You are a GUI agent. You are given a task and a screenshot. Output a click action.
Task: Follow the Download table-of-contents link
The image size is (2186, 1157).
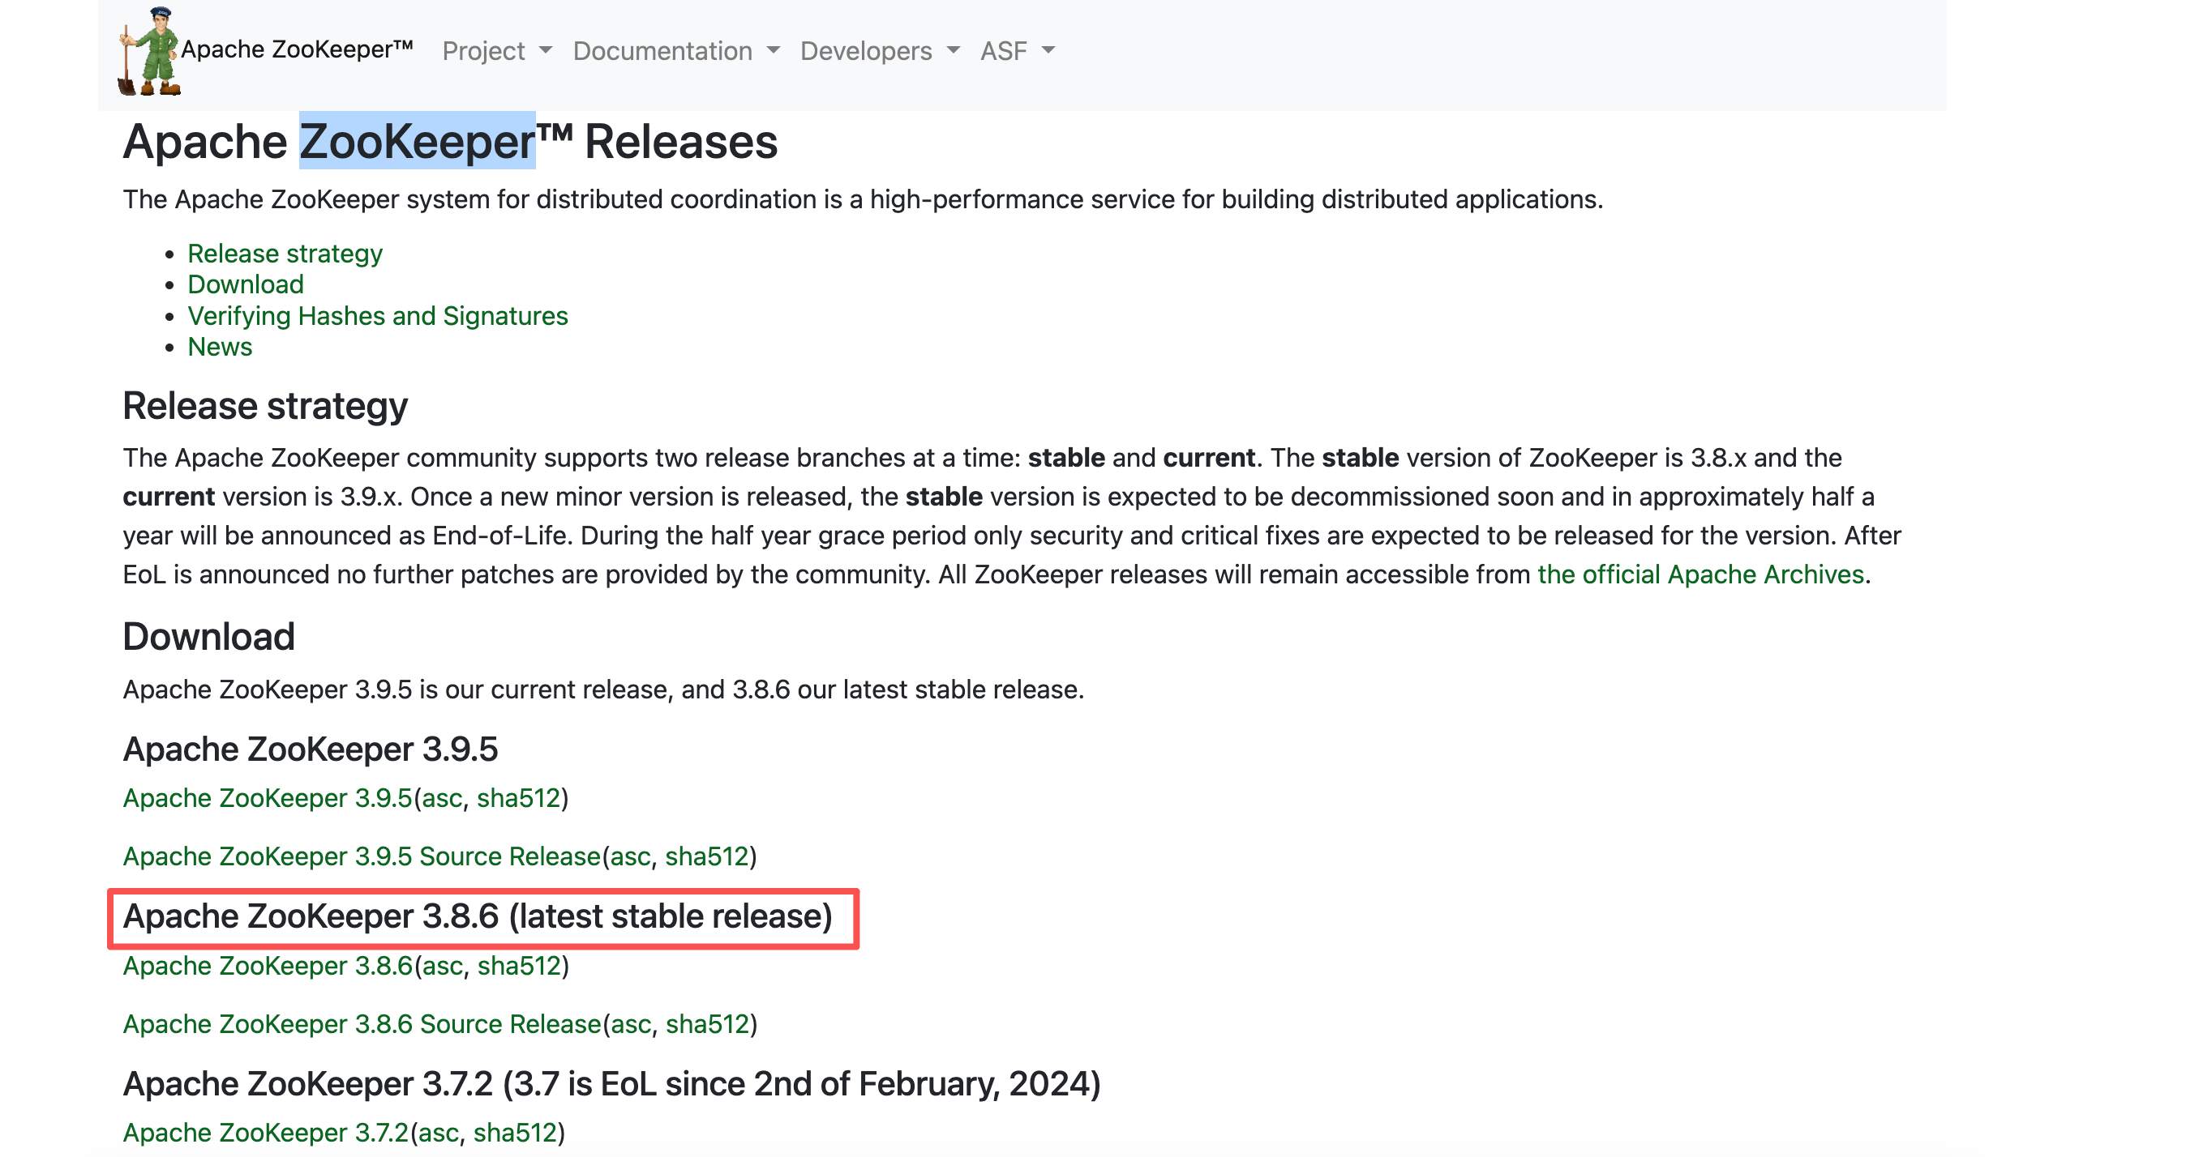point(245,284)
